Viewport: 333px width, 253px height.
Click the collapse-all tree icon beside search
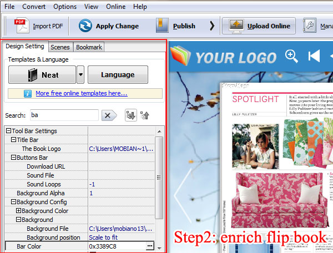tap(144, 115)
